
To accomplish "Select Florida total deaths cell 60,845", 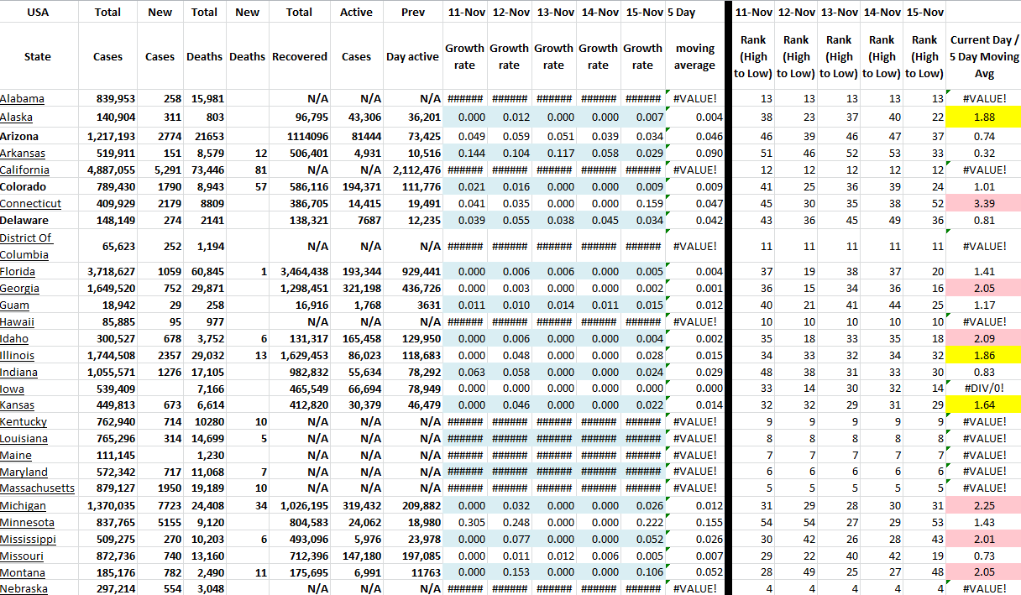I will tap(204, 271).
